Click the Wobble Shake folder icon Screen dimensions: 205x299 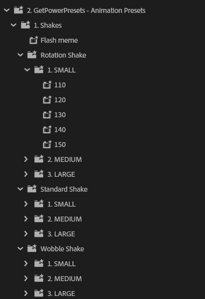tap(32, 248)
